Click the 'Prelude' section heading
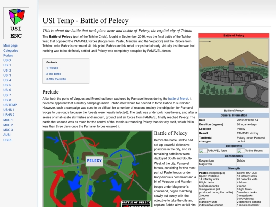Screen dimensions: 276x207 51,92
